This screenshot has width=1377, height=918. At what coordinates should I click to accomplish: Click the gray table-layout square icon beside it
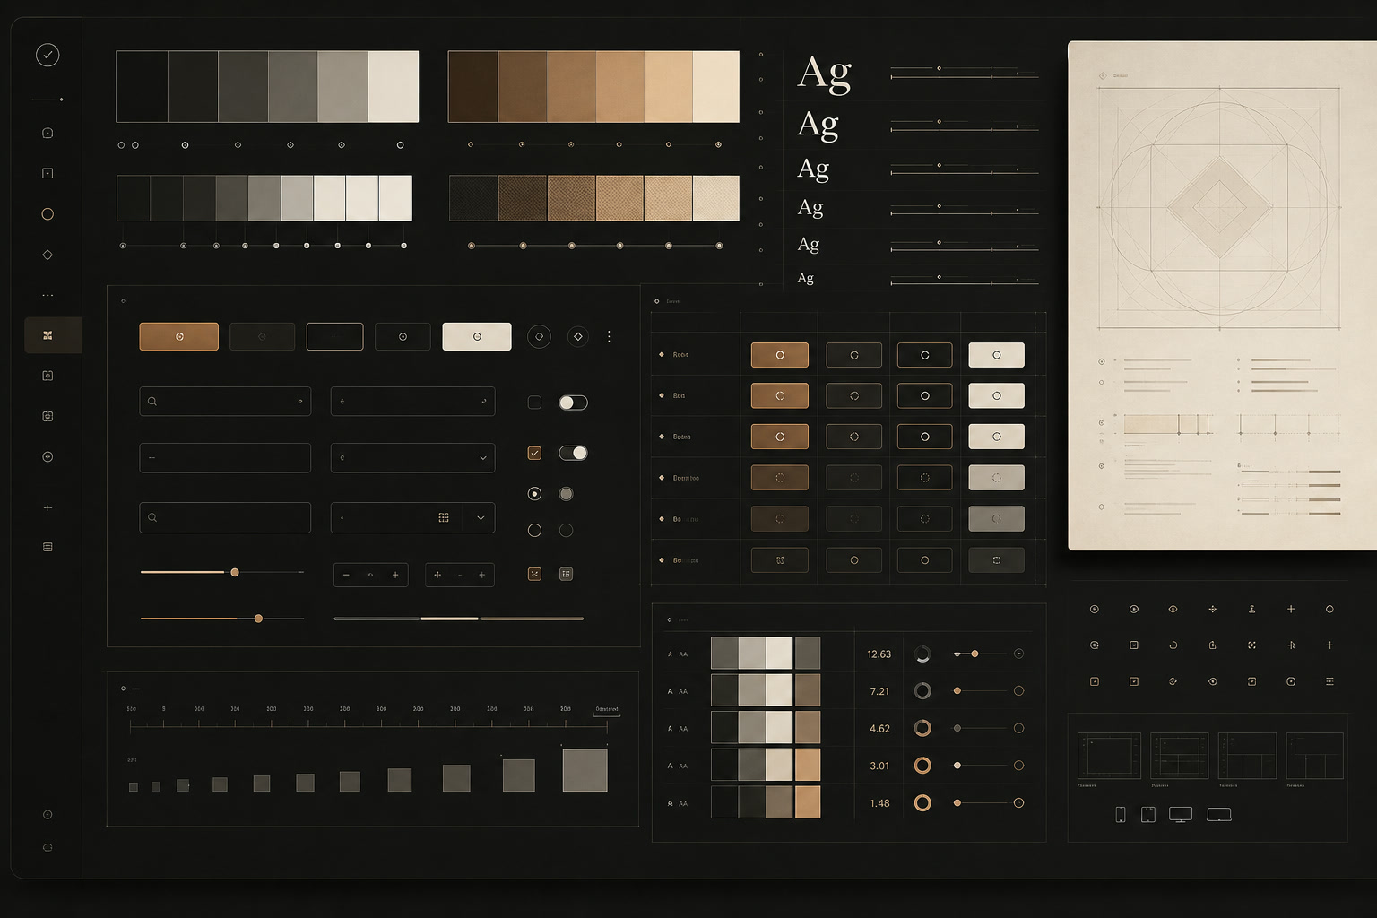[566, 574]
